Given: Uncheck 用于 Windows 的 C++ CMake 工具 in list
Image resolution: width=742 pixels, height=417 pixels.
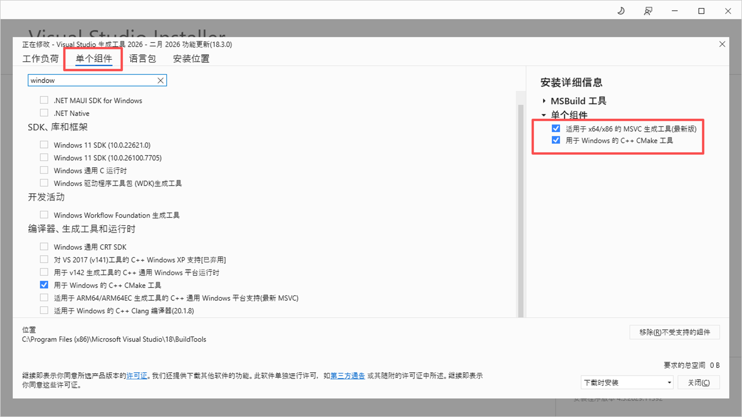Looking at the screenshot, I should coord(44,285).
